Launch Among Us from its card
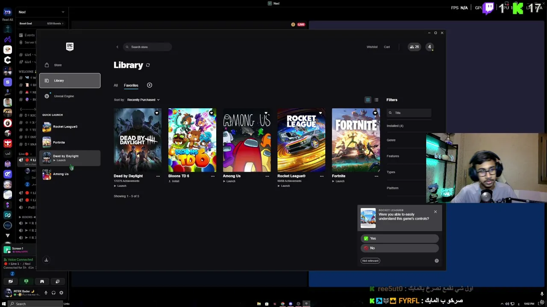The height and width of the screenshot is (307, 547). pyautogui.click(x=229, y=181)
